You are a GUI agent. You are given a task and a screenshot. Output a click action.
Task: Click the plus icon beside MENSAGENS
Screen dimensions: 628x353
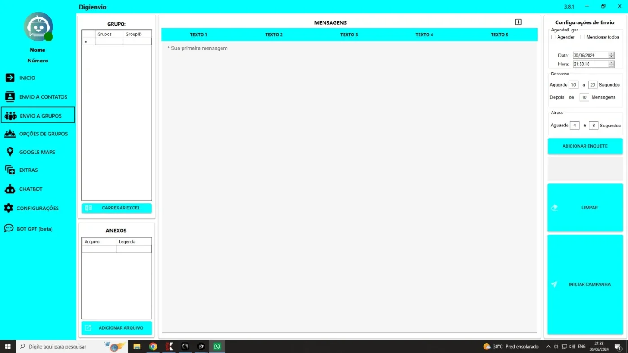(519, 22)
